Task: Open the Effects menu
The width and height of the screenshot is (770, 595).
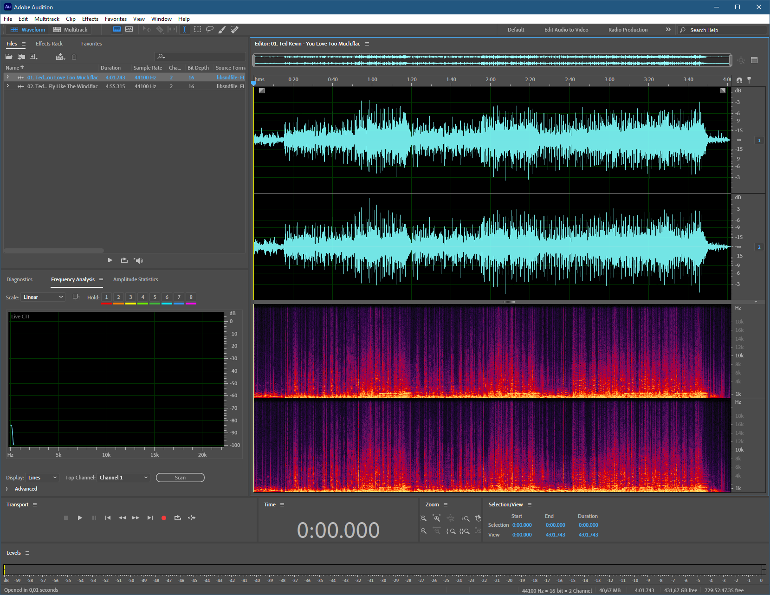Action: (90, 19)
